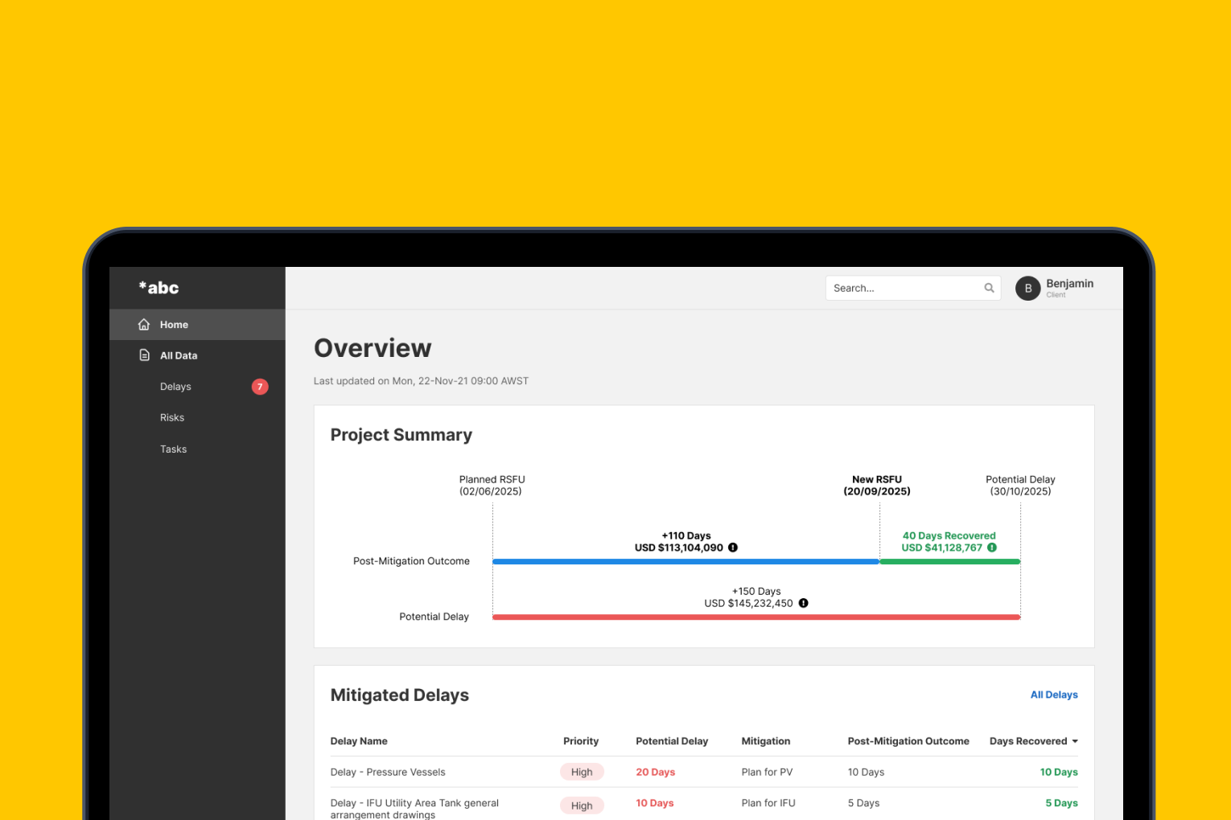Click the abc logo in sidebar

159,288
